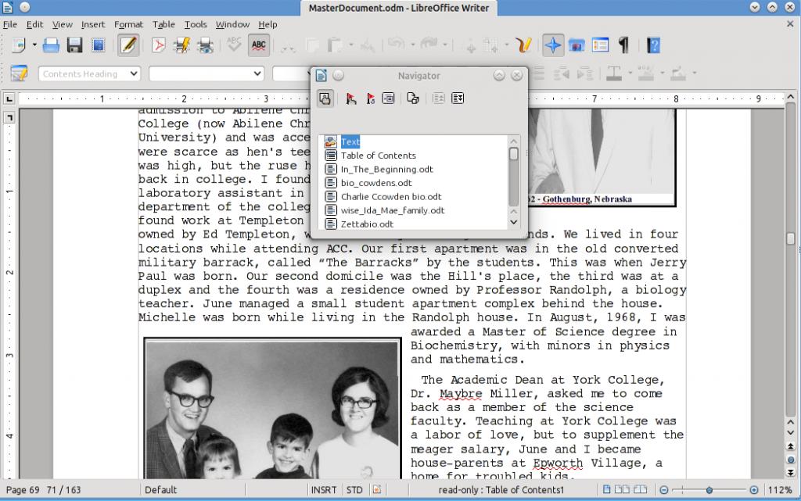This screenshot has height=501, width=801.
Task: Select bio_cowdens.odt in Navigator list
Action: (375, 183)
